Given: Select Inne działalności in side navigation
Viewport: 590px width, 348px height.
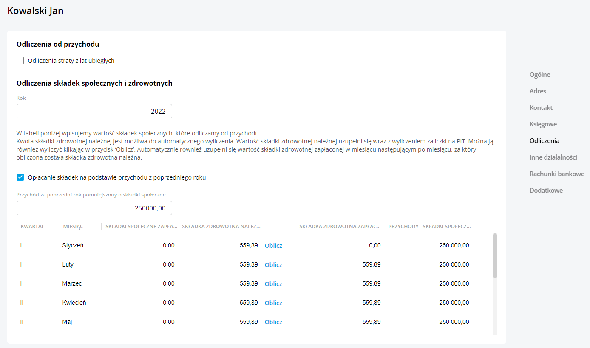Looking at the screenshot, I should 553,157.
